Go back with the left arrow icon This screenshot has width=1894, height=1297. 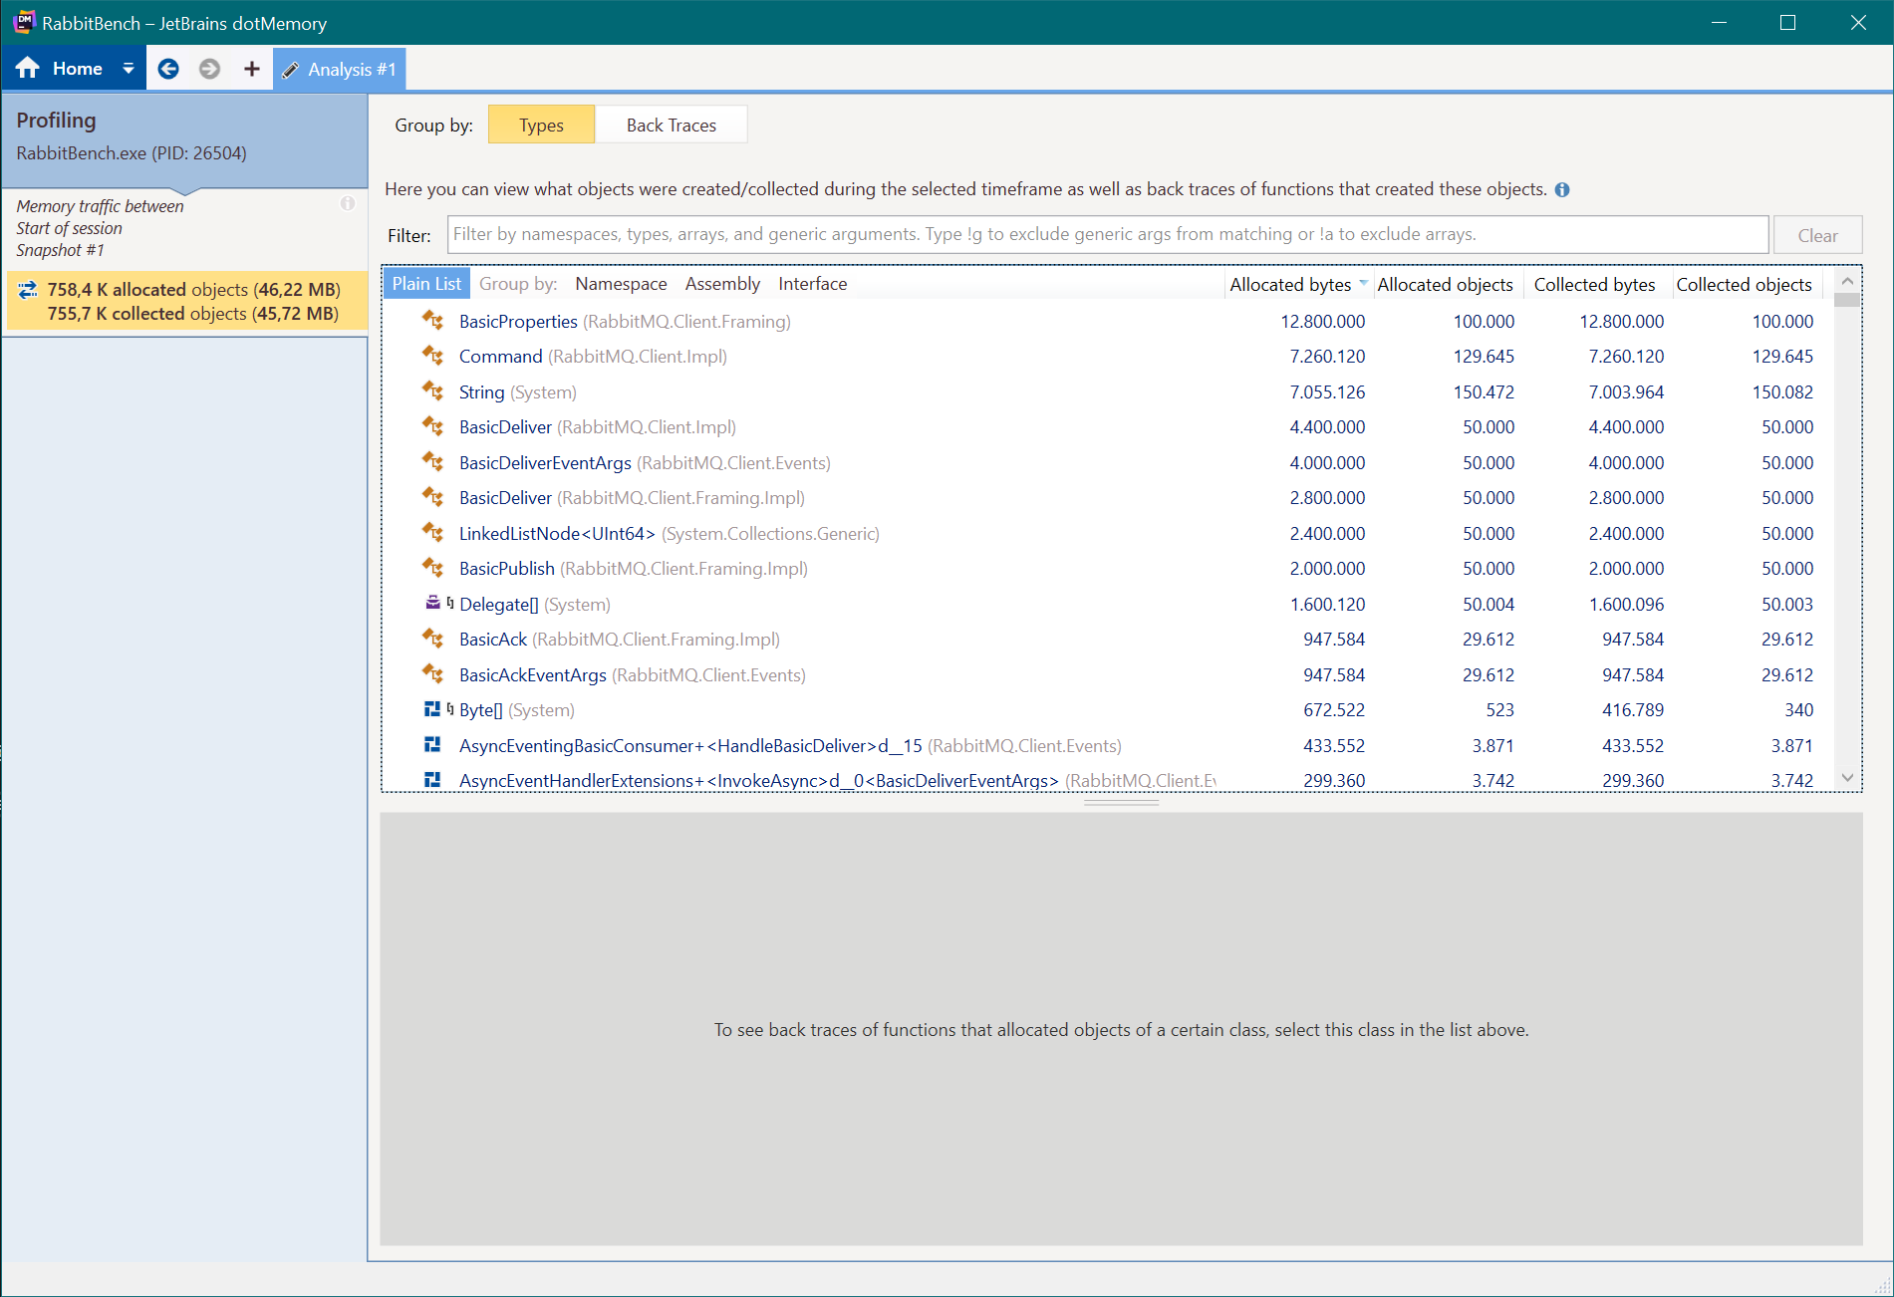[x=168, y=68]
